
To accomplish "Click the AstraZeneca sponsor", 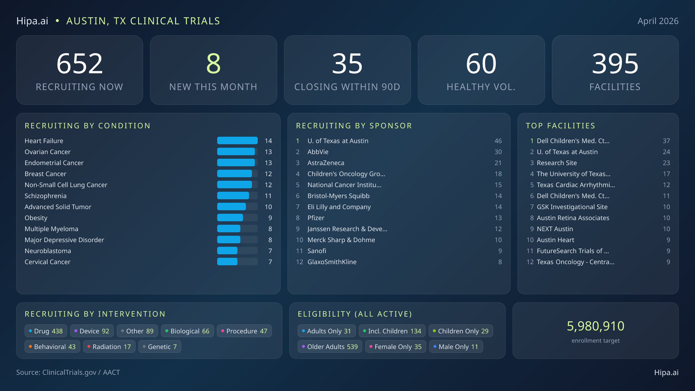I will pos(399,163).
